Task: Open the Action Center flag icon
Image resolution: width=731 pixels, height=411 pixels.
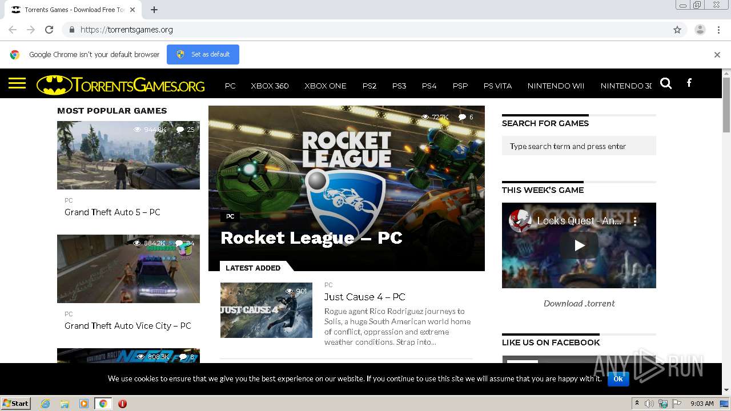Action: 677,404
